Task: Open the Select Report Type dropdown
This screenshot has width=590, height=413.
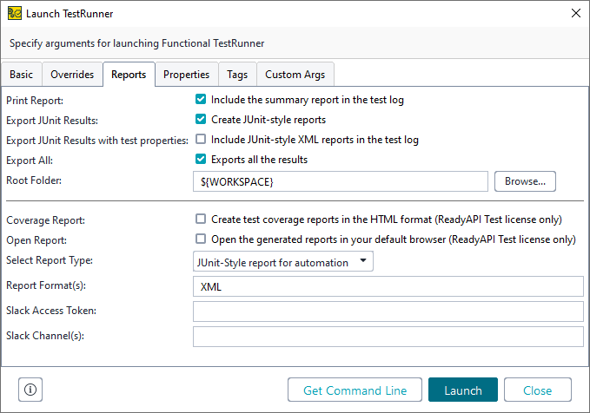Action: (283, 261)
